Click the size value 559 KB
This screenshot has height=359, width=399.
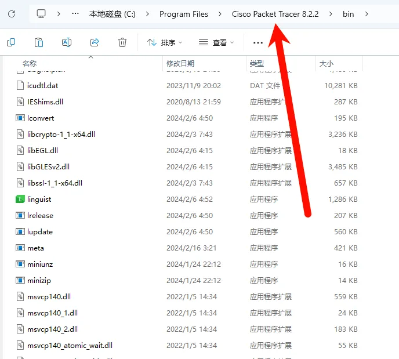346,297
